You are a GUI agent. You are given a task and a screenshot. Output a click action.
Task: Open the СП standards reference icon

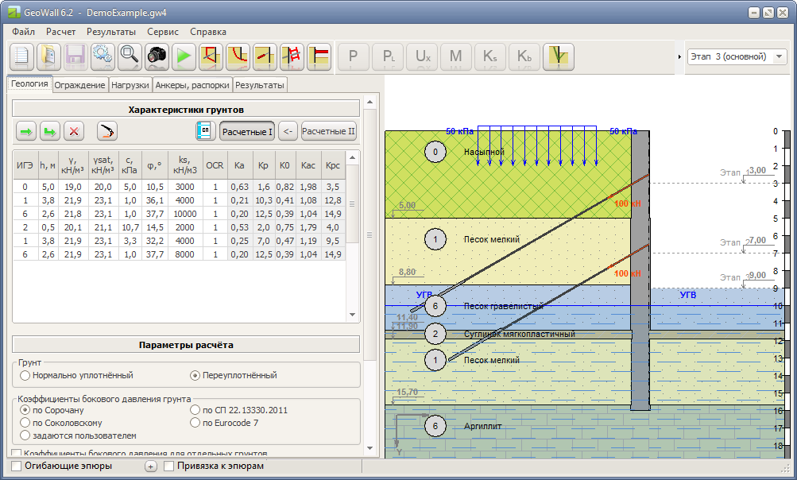click(206, 131)
